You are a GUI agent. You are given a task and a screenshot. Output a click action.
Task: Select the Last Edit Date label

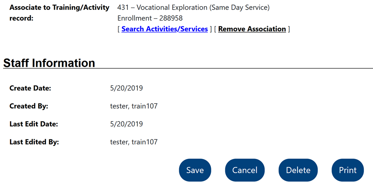pos(34,124)
